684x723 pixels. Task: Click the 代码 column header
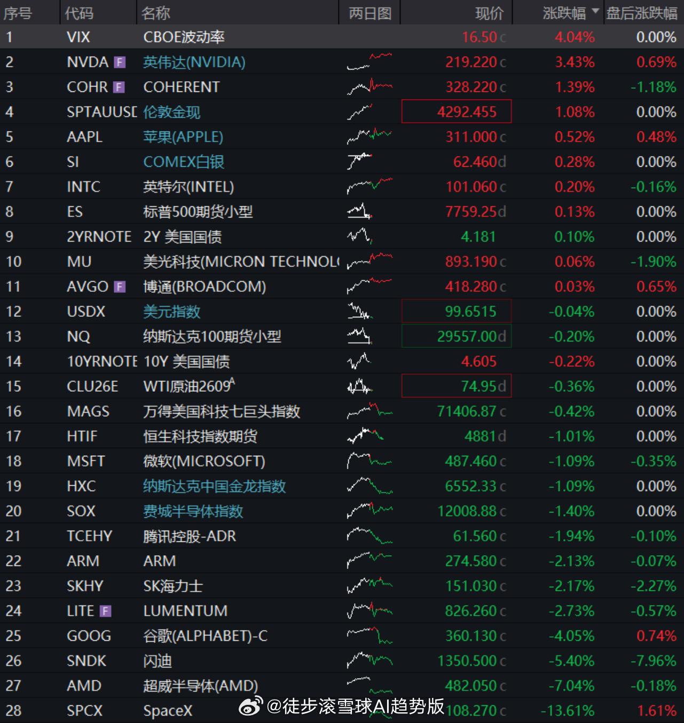coord(79,13)
